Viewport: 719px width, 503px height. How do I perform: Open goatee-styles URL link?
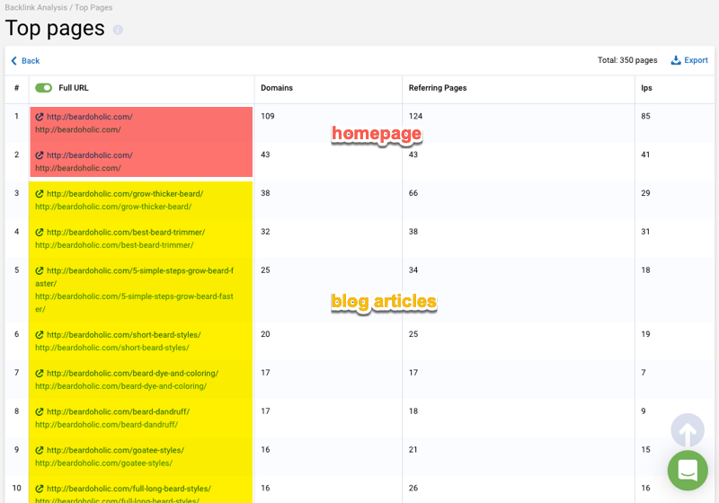click(116, 450)
